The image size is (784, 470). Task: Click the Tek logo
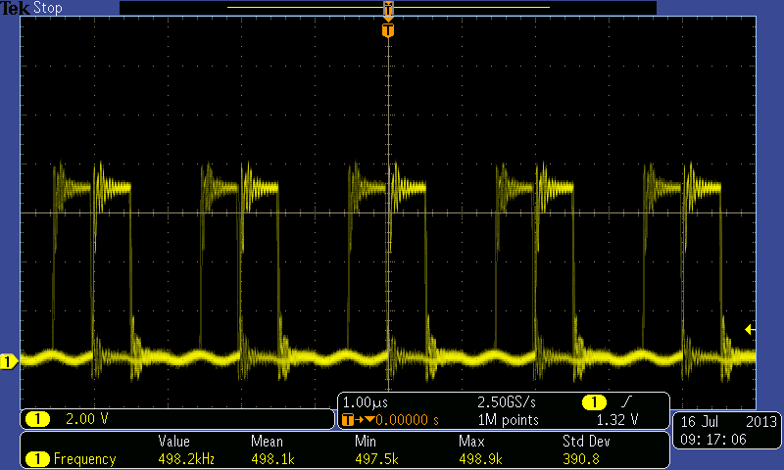coord(15,8)
